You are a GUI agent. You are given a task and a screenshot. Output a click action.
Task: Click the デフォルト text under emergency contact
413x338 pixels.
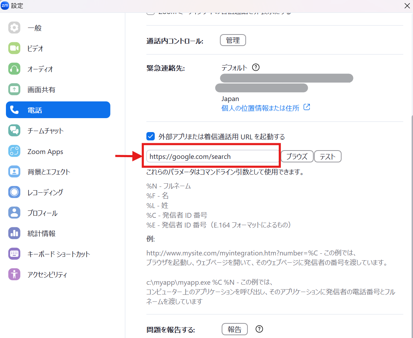pyautogui.click(x=234, y=68)
